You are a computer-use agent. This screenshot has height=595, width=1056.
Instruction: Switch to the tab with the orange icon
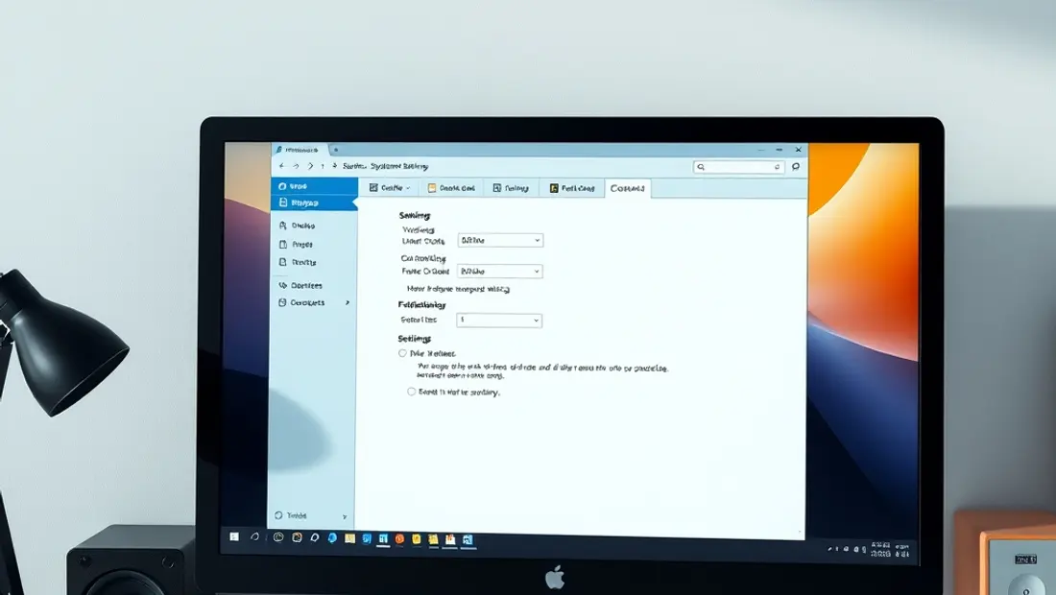[x=451, y=188]
